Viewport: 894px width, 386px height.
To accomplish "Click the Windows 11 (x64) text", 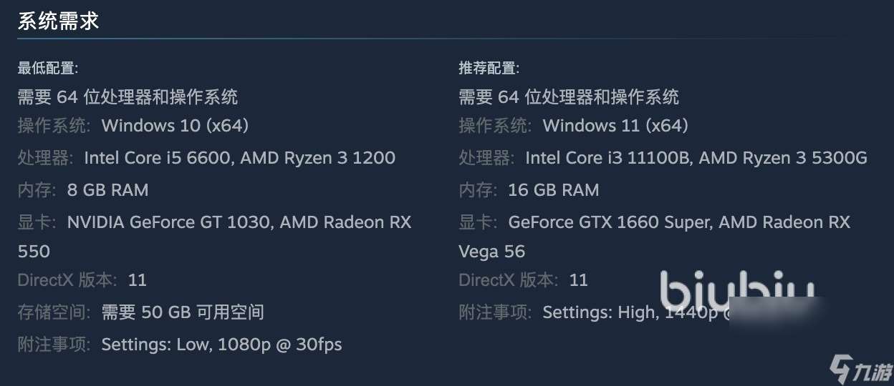I will [x=615, y=126].
